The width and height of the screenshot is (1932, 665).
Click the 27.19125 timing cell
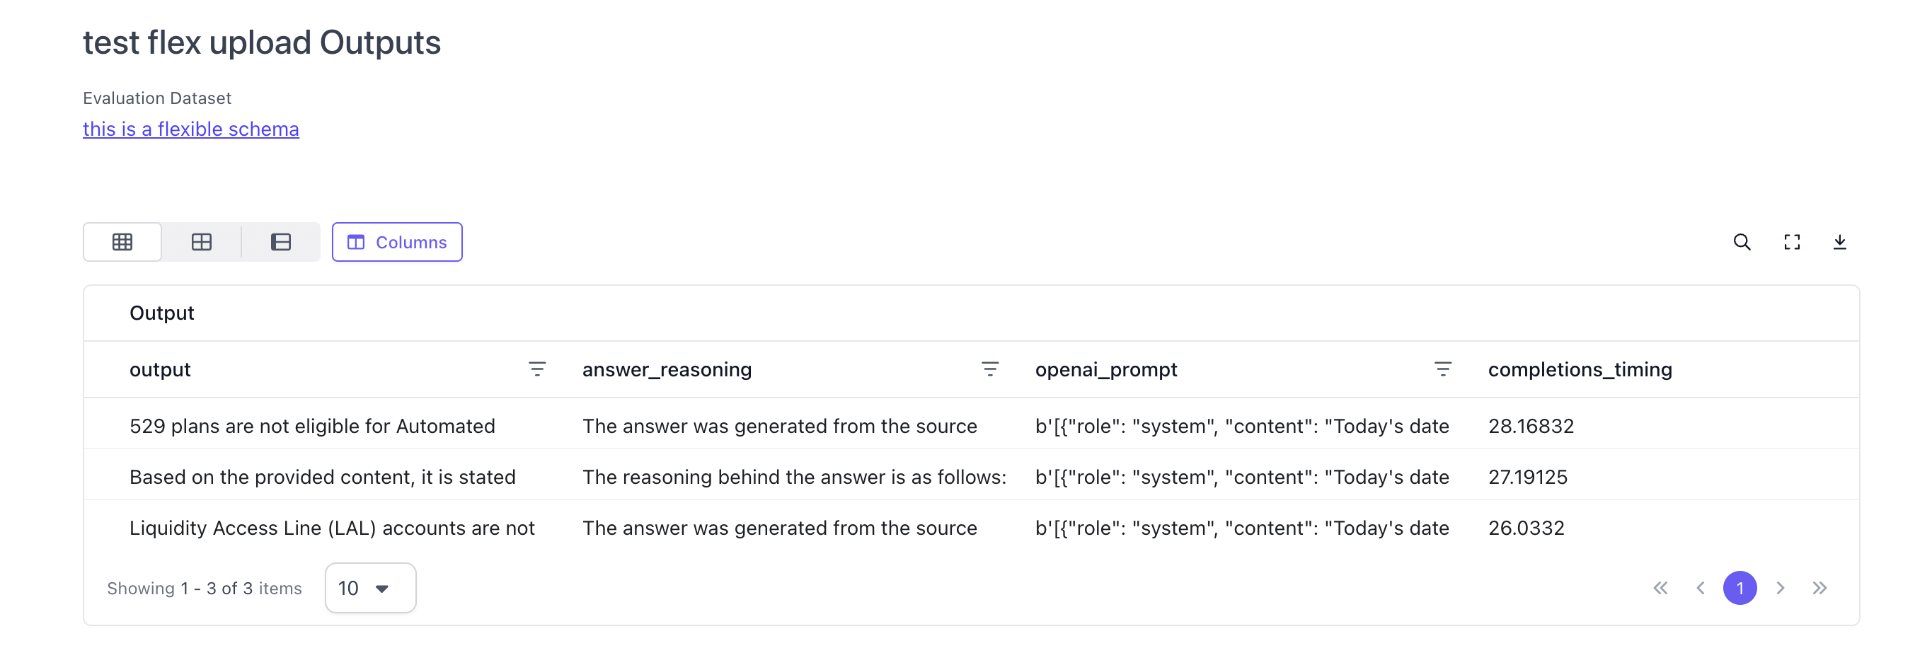coord(1527,477)
